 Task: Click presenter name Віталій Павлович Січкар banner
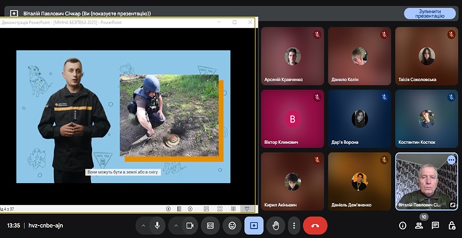pos(87,14)
